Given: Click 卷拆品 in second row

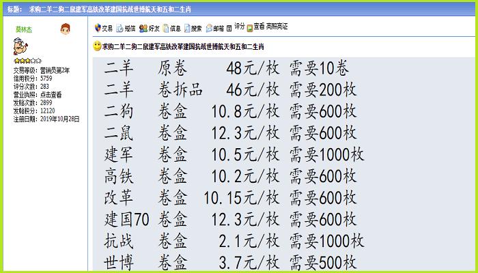Looking at the screenshot, I should point(180,90).
